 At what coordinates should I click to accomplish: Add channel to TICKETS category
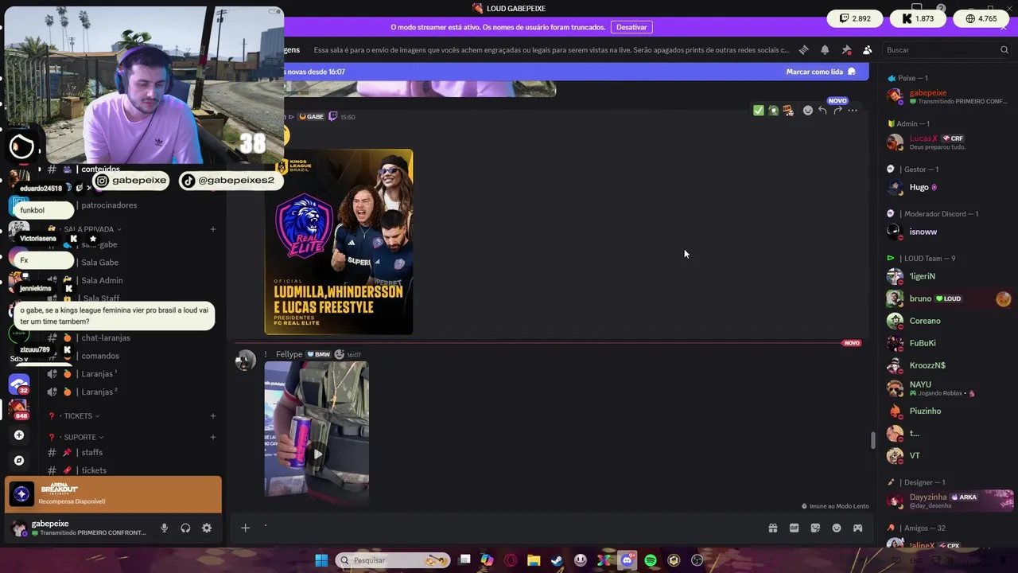pos(212,416)
